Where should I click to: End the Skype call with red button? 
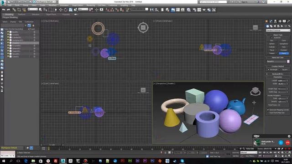tap(287, 143)
